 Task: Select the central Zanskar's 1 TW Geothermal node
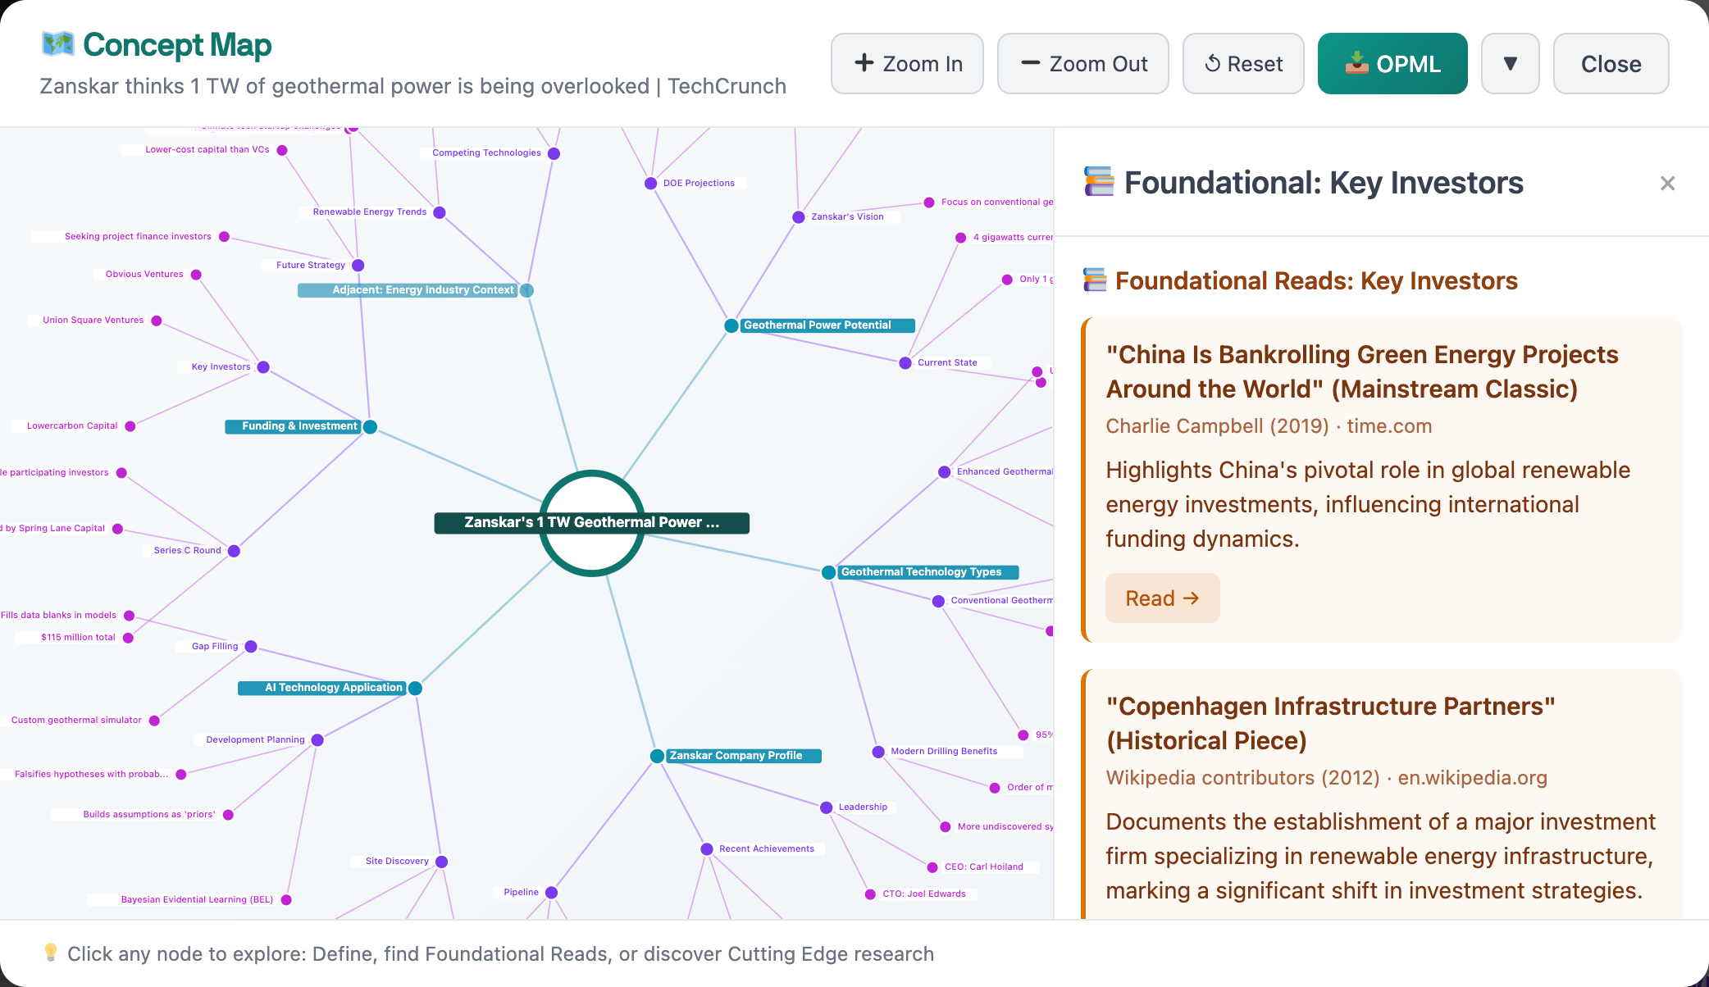tap(592, 522)
